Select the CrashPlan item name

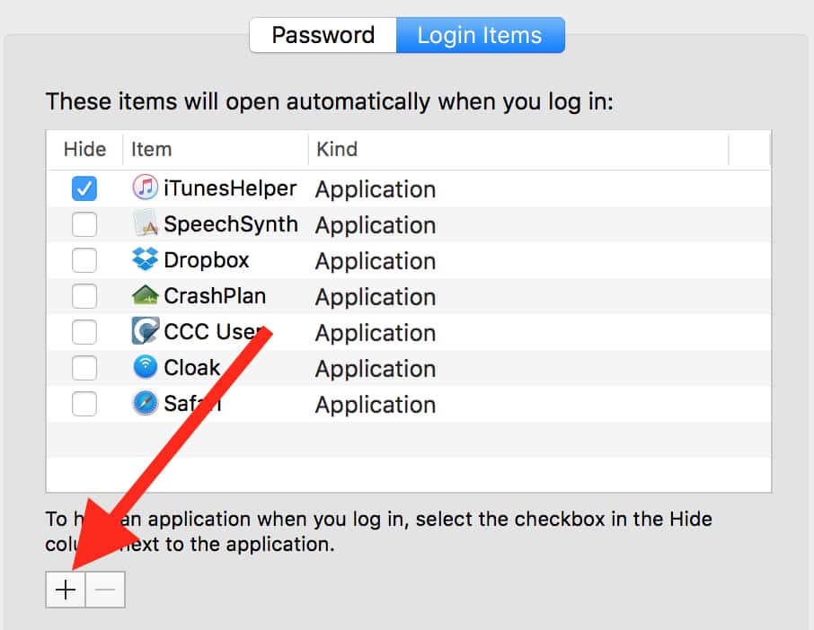pos(215,296)
